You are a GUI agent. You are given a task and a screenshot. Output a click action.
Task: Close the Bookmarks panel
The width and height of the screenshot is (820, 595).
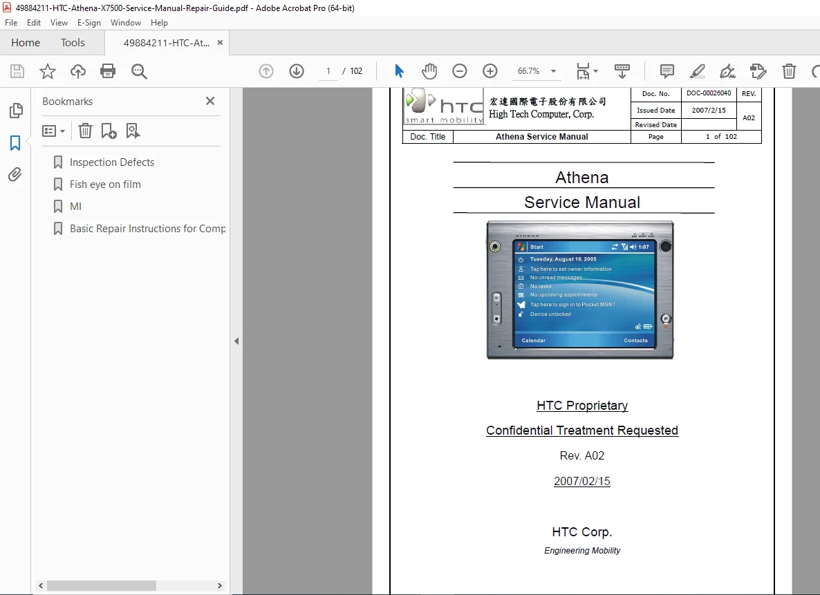(210, 101)
